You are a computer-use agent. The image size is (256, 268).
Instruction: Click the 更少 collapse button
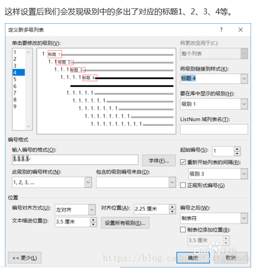[x=25, y=258]
